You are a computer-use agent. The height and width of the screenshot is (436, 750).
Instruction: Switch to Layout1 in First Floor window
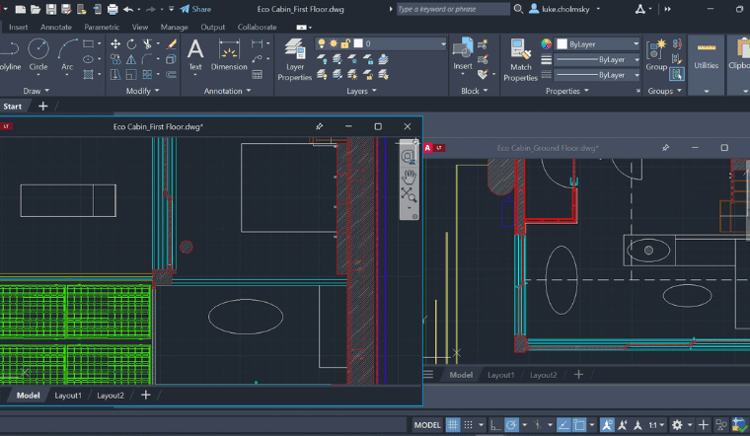[68, 396]
